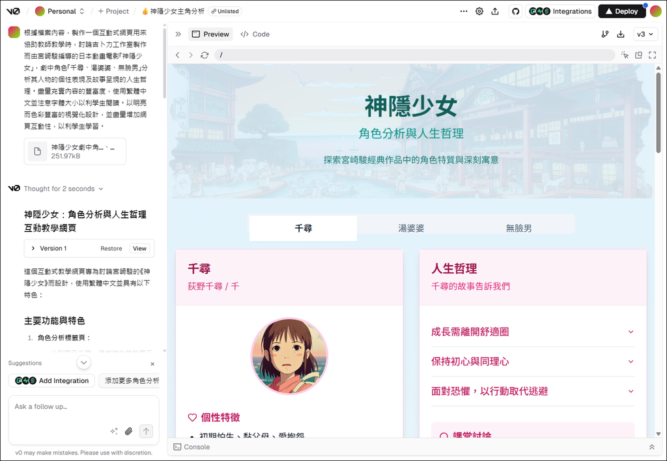
Task: Select the 無臉男 character tab
Action: click(x=518, y=229)
